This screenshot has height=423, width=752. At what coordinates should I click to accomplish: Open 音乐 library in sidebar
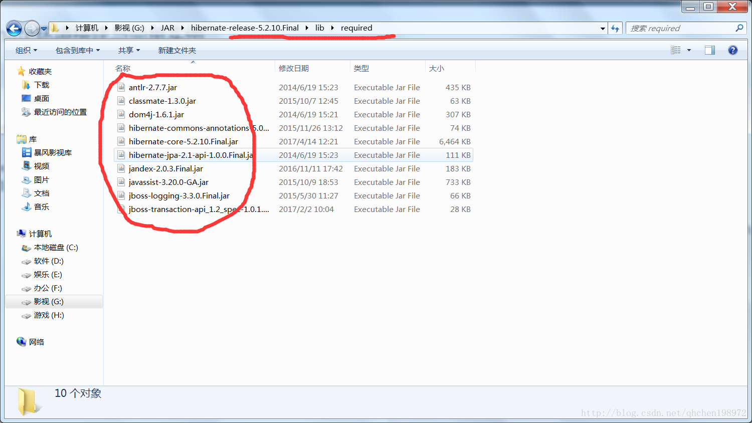pos(42,206)
